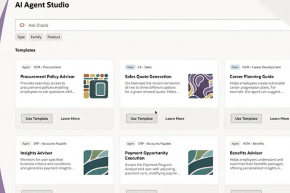Select the Type filter chip
This screenshot has height=193, width=290.
point(21,37)
